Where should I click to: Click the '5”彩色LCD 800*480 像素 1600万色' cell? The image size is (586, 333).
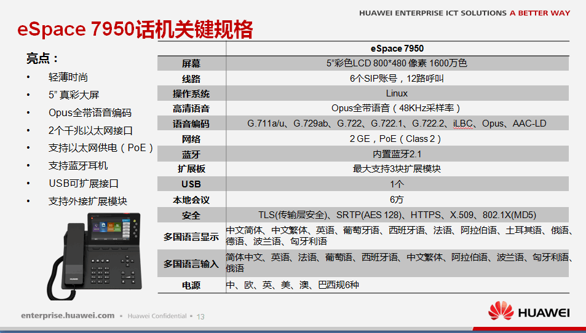pyautogui.click(x=397, y=63)
